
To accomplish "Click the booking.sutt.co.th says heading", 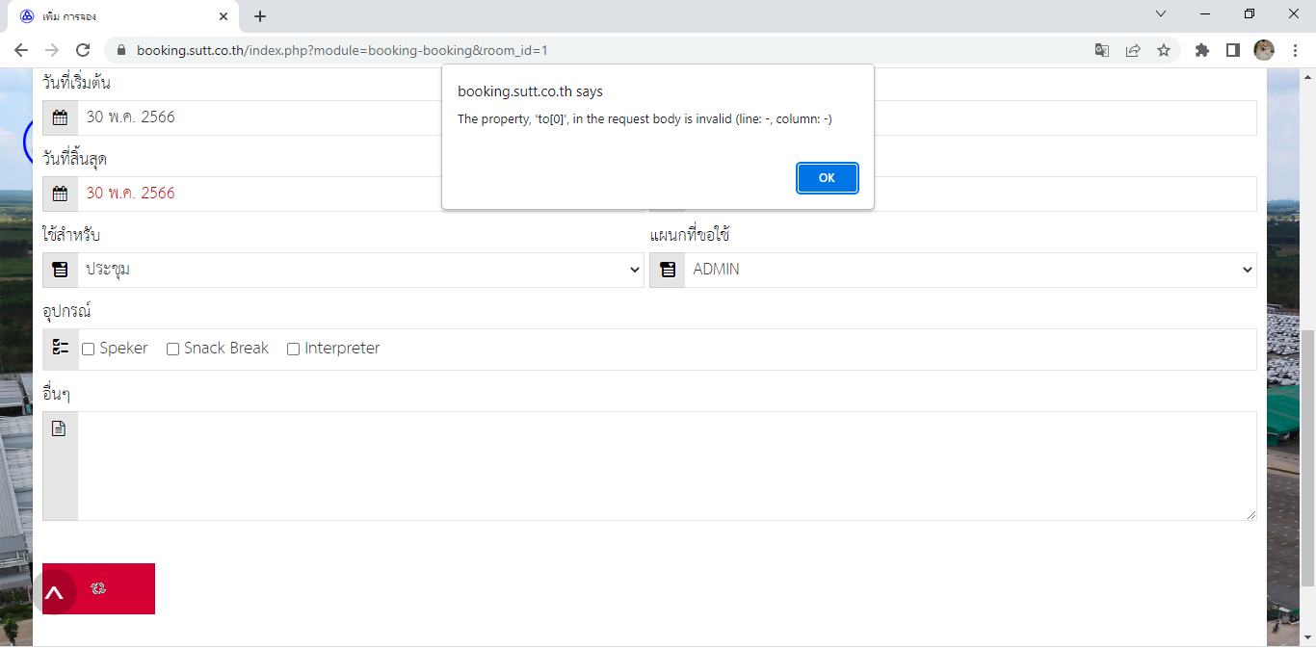I will [530, 91].
